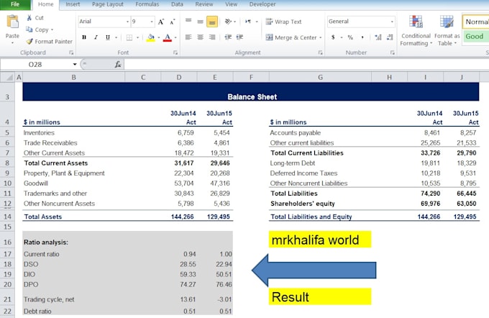Image resolution: width=489 pixels, height=318 pixels.
Task: Click the Insert Function fx icon
Action: pos(117,64)
